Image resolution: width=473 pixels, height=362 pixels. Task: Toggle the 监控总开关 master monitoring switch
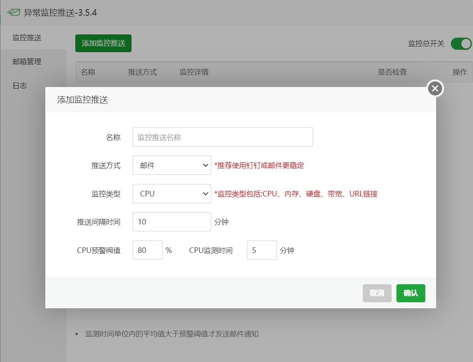(x=461, y=44)
